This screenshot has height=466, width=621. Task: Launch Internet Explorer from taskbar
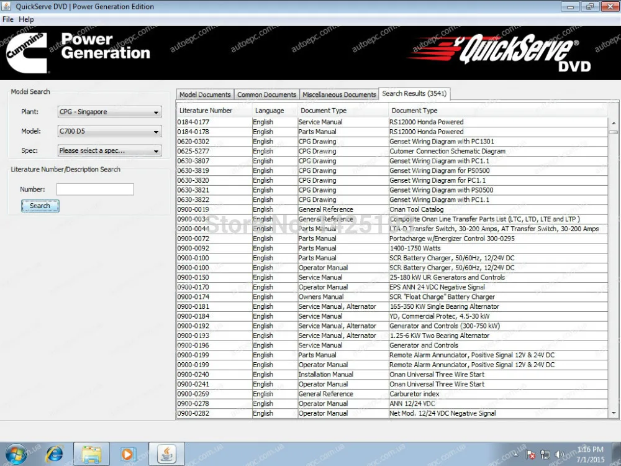(x=54, y=455)
